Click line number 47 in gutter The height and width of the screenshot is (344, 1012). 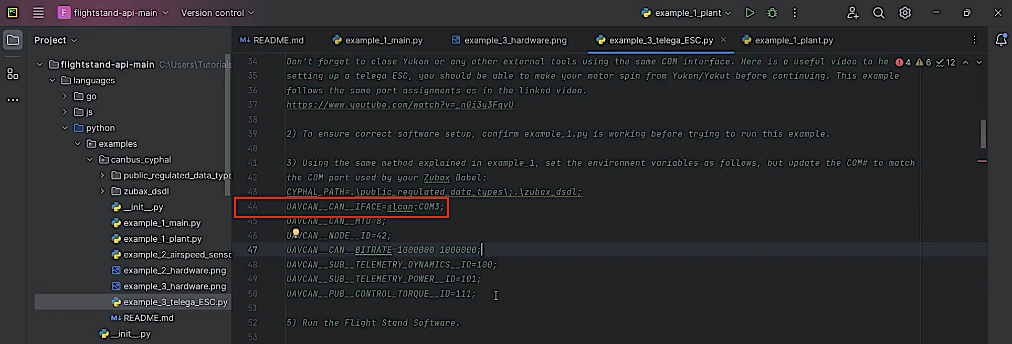[x=252, y=250]
